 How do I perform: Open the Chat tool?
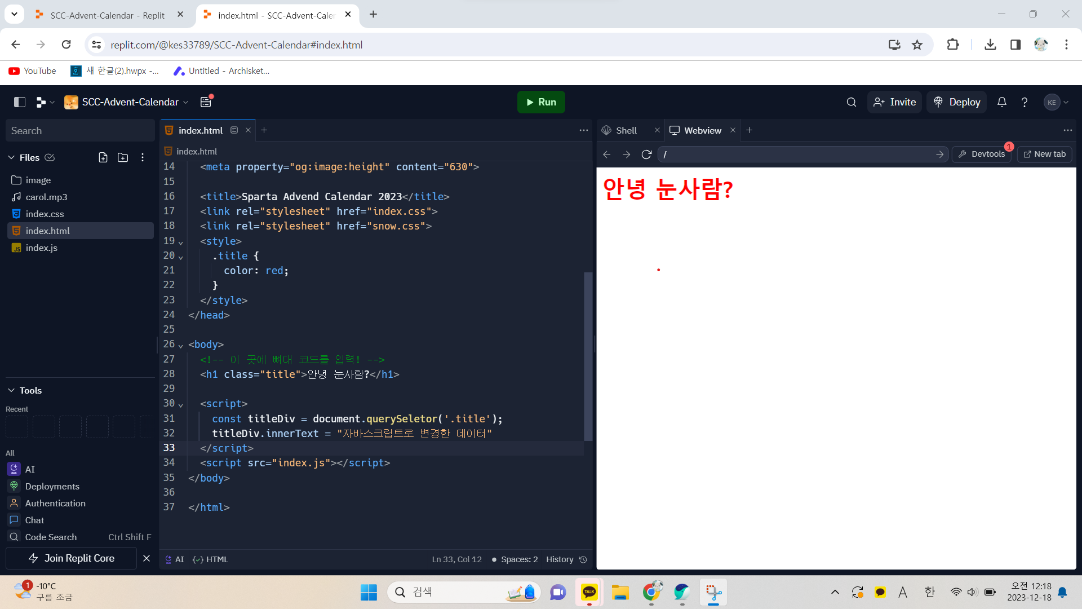coord(80,520)
